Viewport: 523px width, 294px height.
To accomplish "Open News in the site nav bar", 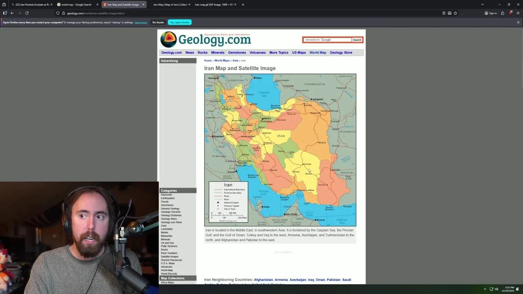I will click(x=190, y=52).
